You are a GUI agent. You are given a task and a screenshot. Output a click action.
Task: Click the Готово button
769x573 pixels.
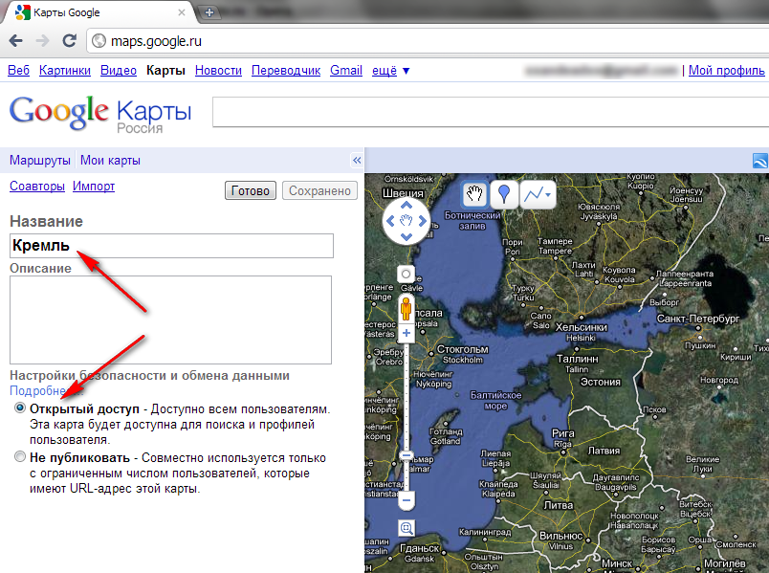pos(251,190)
